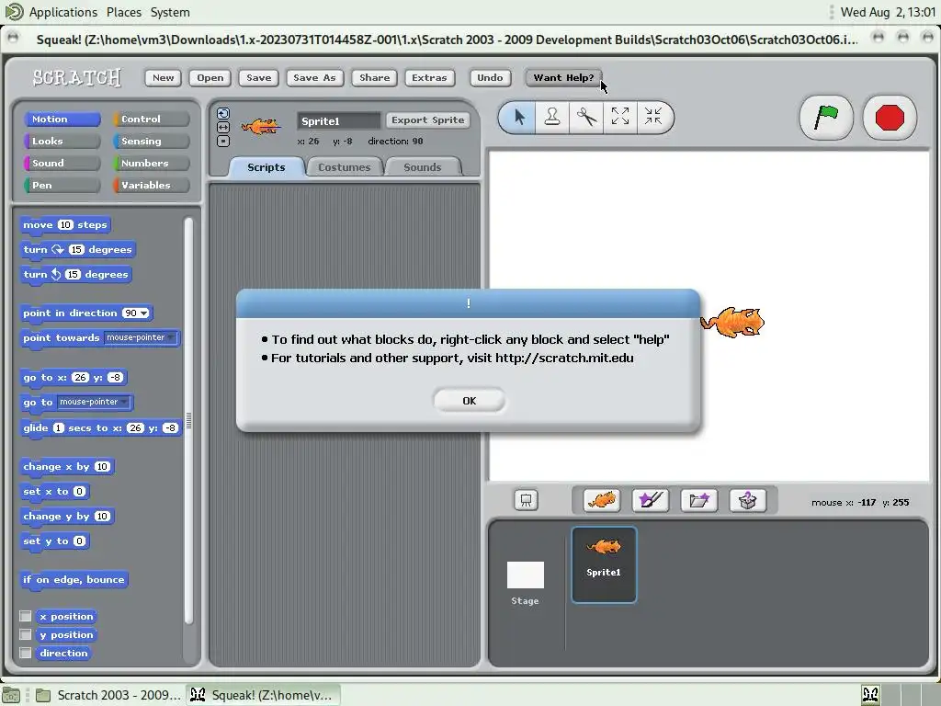Select the Looks block category
The image size is (941, 706).
(x=62, y=141)
